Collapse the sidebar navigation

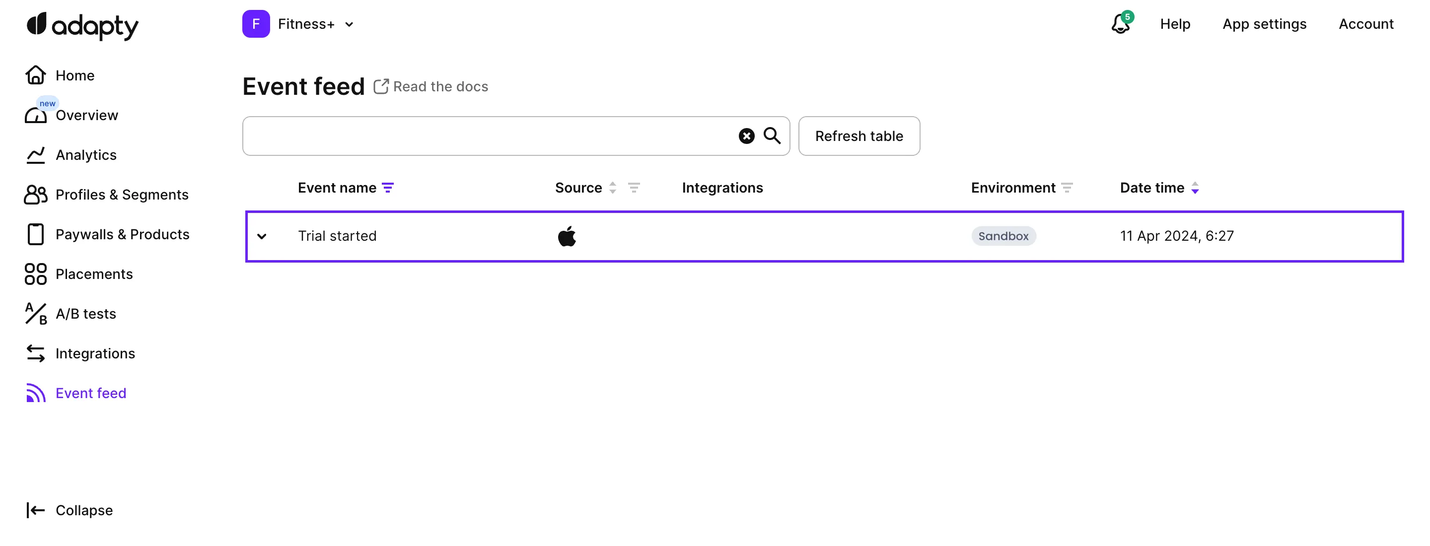click(70, 510)
